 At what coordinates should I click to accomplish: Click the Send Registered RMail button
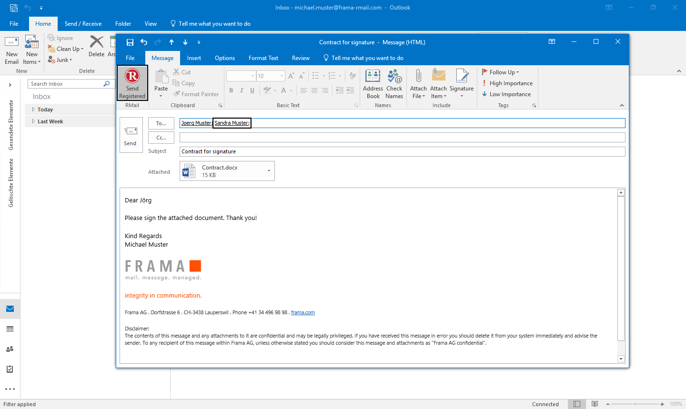pos(132,83)
